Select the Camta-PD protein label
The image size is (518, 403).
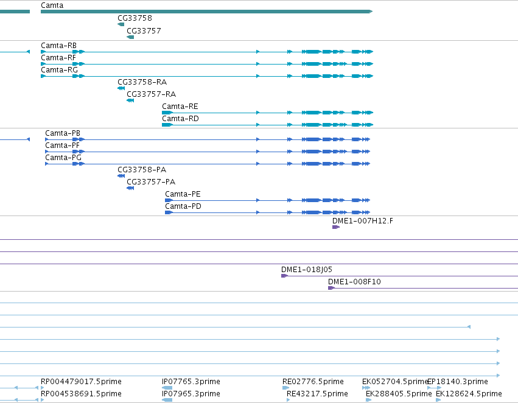click(x=183, y=206)
